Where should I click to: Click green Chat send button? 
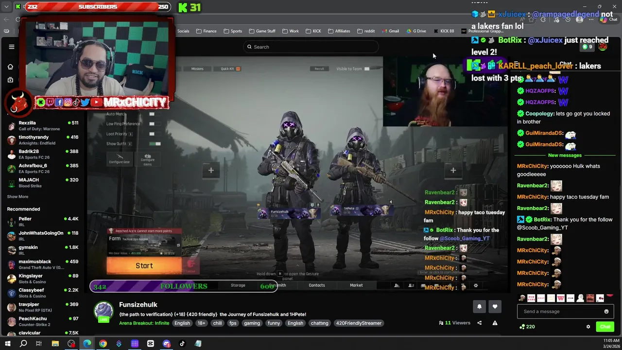pos(605,327)
